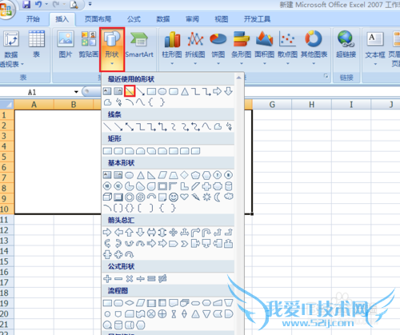Select the quad arrow cross shape
The height and width of the screenshot is (335, 400).
(174, 233)
